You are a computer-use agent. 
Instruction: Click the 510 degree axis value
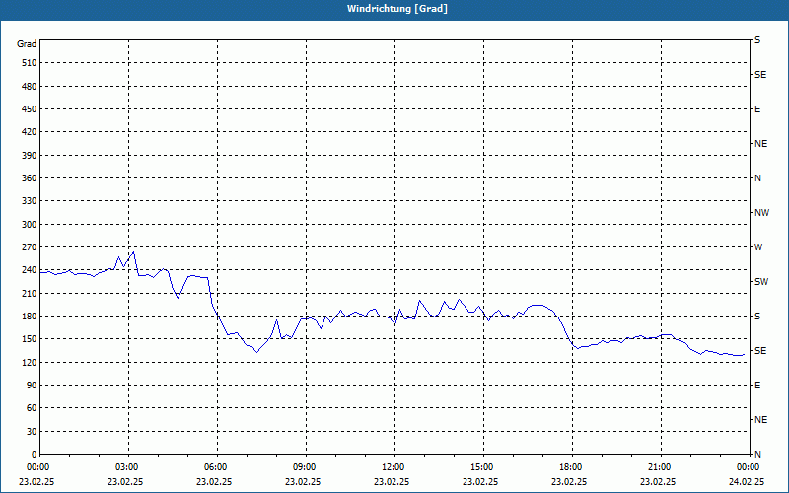point(30,63)
